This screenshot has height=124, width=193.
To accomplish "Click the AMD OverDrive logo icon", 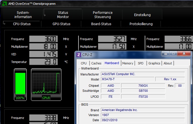I will (4, 4).
